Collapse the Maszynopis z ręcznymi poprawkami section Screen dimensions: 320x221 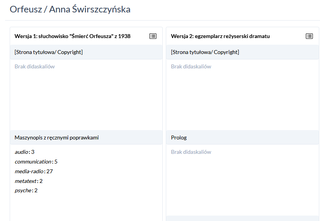pos(57,137)
